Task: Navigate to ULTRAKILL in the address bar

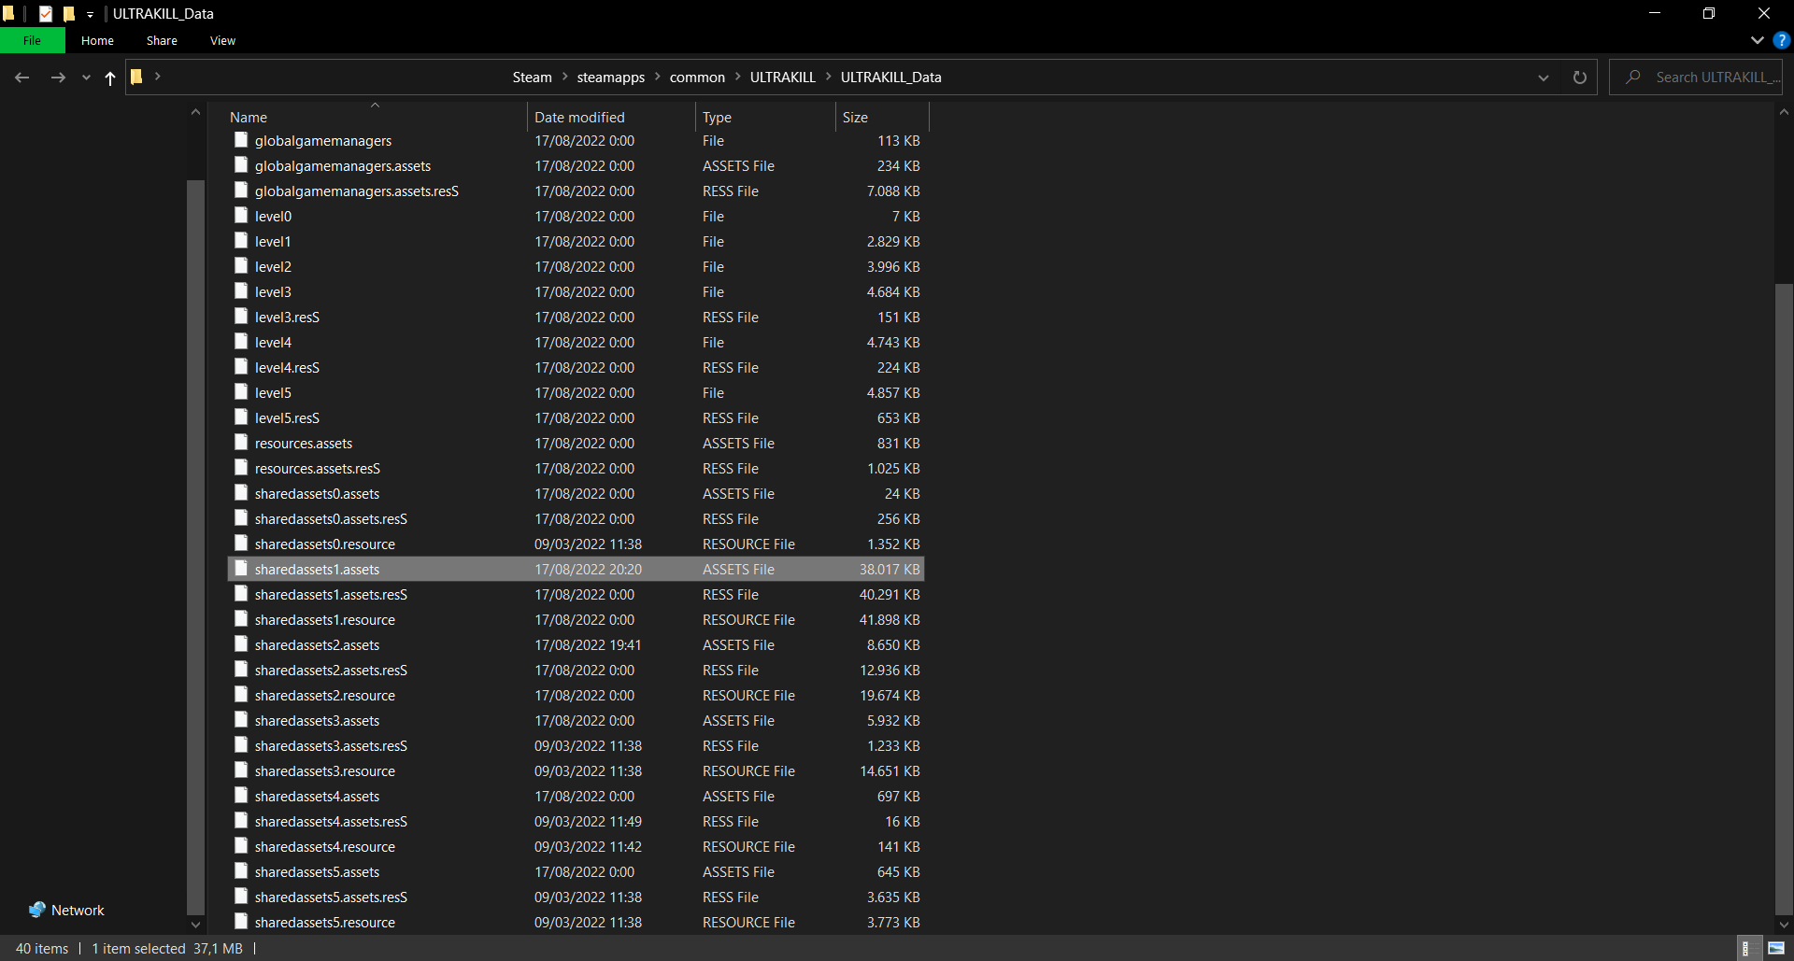Action: [783, 78]
